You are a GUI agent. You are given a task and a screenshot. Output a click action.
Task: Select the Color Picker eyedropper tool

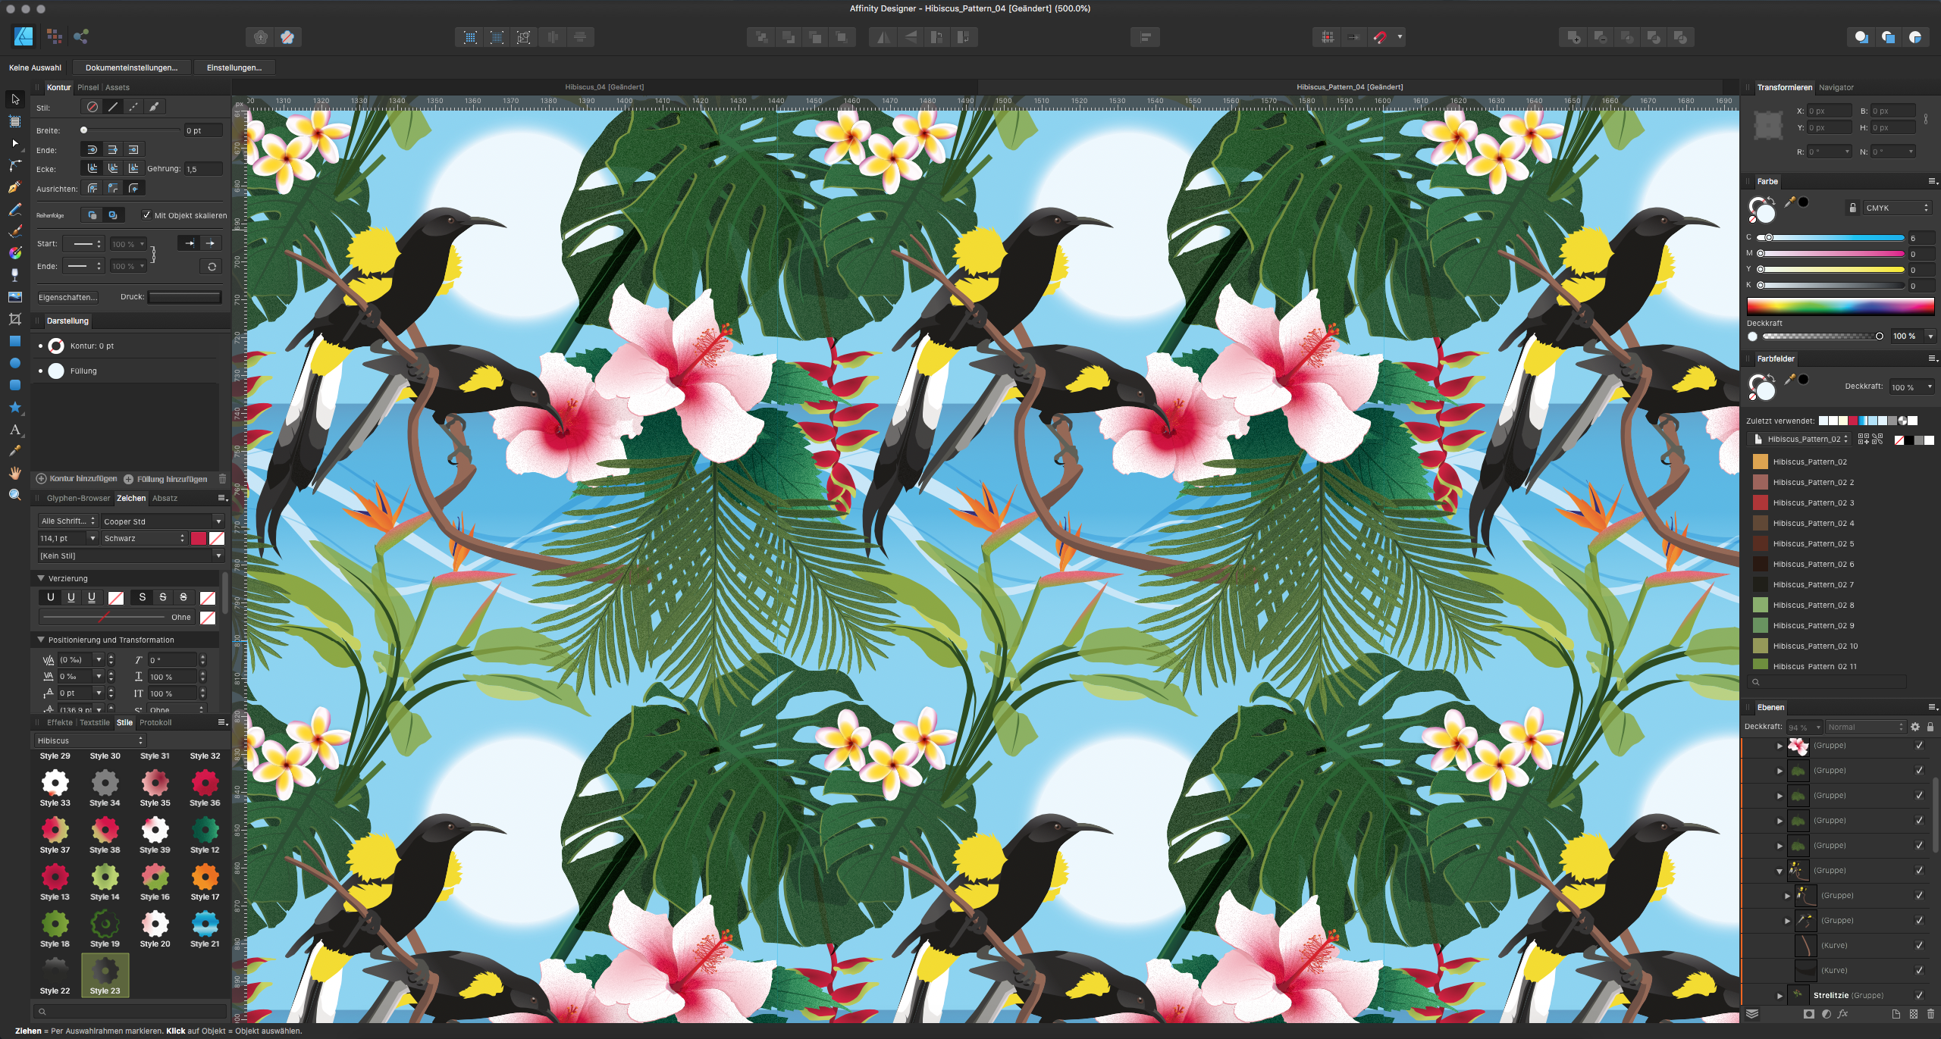click(14, 451)
